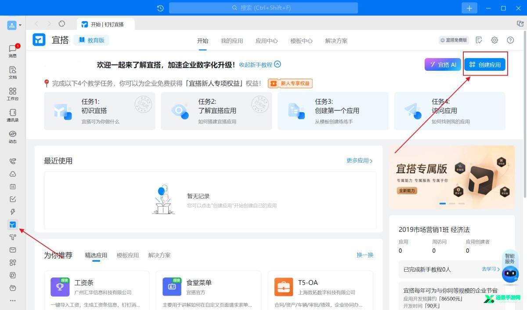
Task: Click the D-shaped sidebar icon below add-apps
Action: click(x=13, y=275)
